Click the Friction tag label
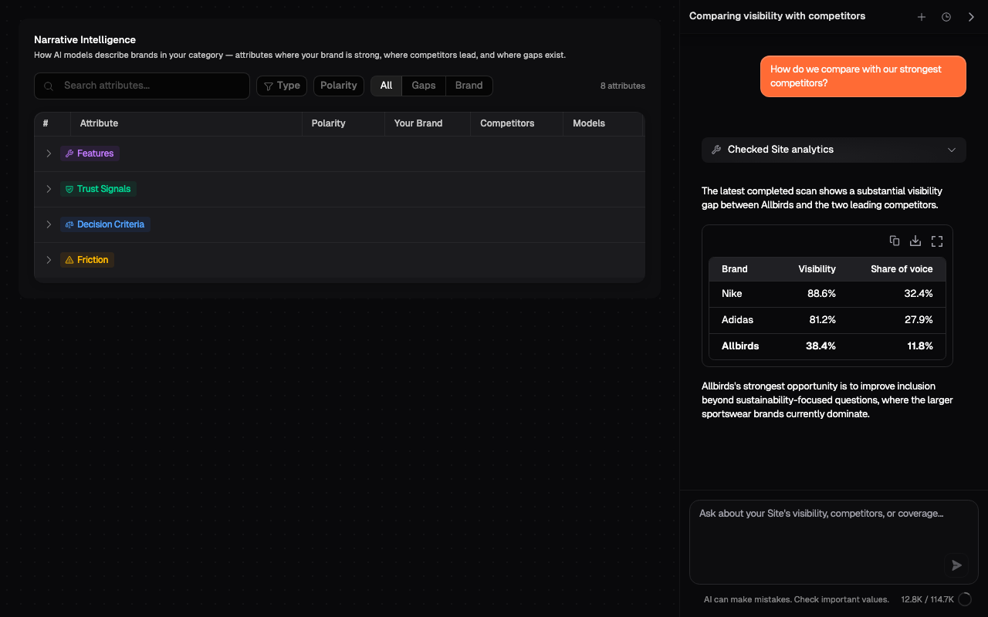Image resolution: width=988 pixels, height=617 pixels. point(87,260)
